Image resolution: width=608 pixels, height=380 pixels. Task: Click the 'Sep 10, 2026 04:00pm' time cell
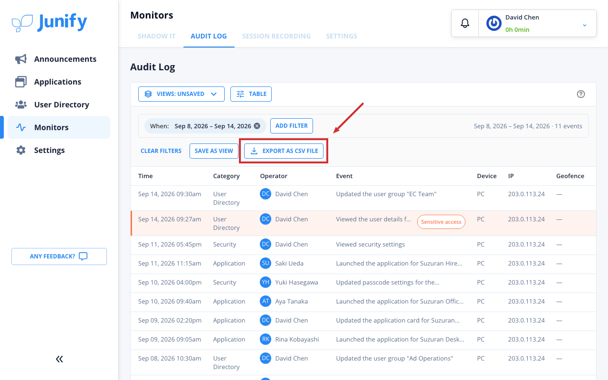click(x=170, y=282)
